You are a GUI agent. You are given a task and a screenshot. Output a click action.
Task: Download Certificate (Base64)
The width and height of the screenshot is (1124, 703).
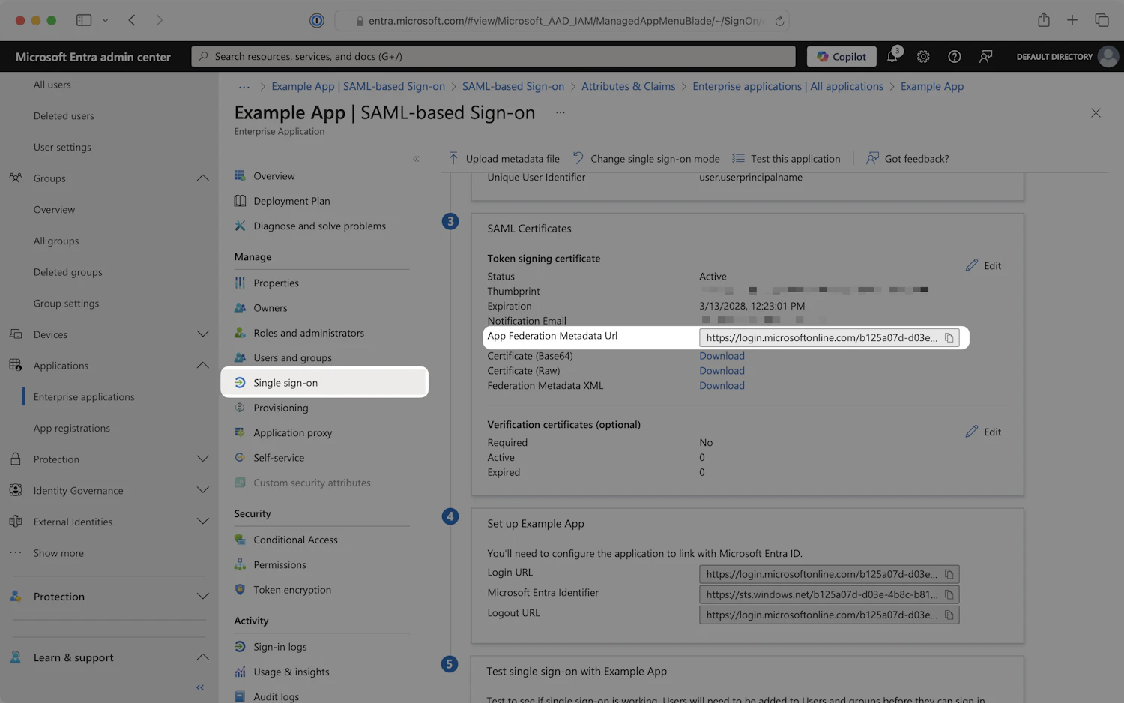[x=722, y=356]
